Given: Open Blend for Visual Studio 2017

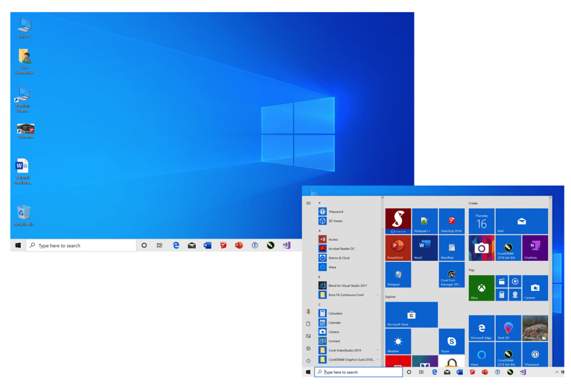Looking at the screenshot, I should coord(349,285).
